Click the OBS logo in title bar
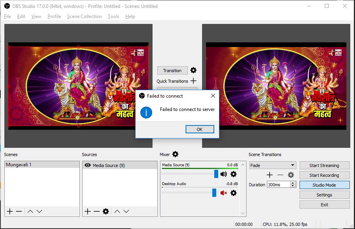 [x=7, y=6]
